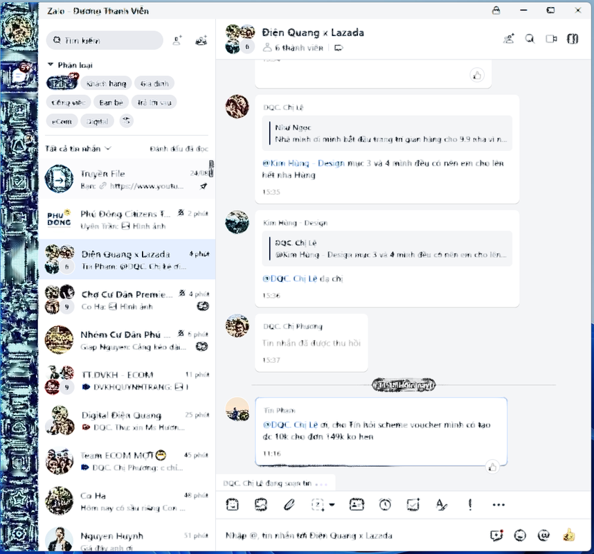Attach an image via the picture icon
This screenshot has height=554, width=594.
260,504
